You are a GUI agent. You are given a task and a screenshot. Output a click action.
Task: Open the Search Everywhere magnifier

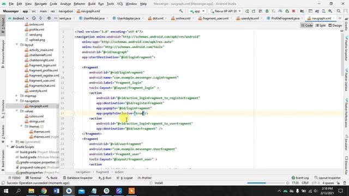click(x=339, y=11)
